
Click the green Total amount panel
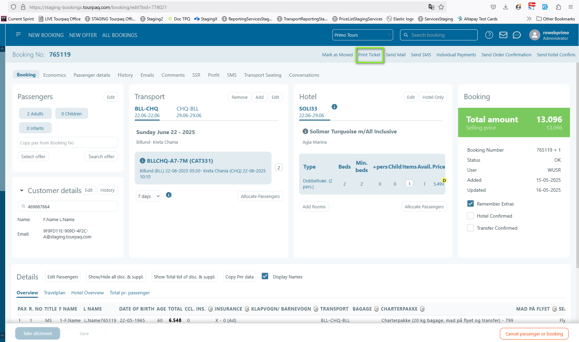(x=513, y=123)
